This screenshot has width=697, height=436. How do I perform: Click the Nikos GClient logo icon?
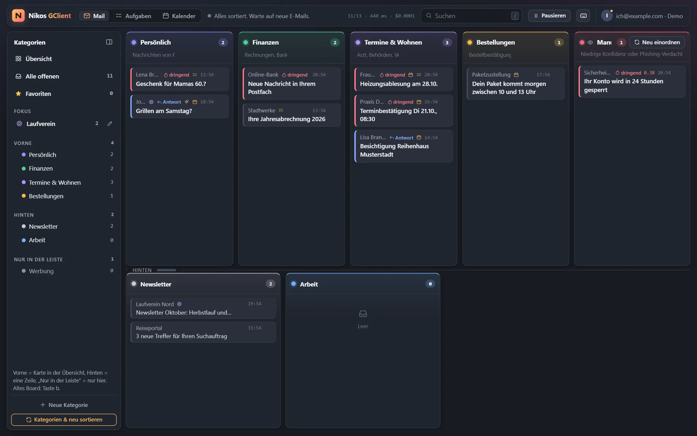18,16
